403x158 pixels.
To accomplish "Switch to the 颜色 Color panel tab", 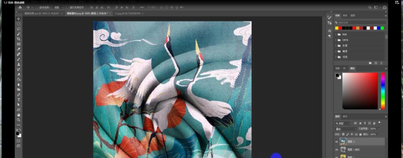I will pyautogui.click(x=352, y=69).
